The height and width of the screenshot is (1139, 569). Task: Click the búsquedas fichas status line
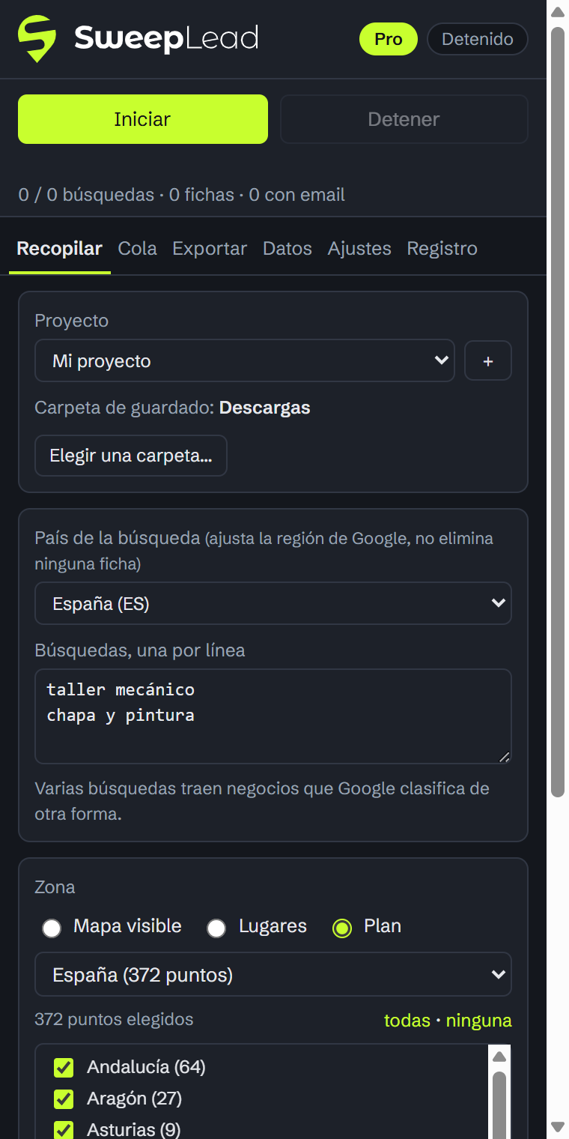point(182,195)
